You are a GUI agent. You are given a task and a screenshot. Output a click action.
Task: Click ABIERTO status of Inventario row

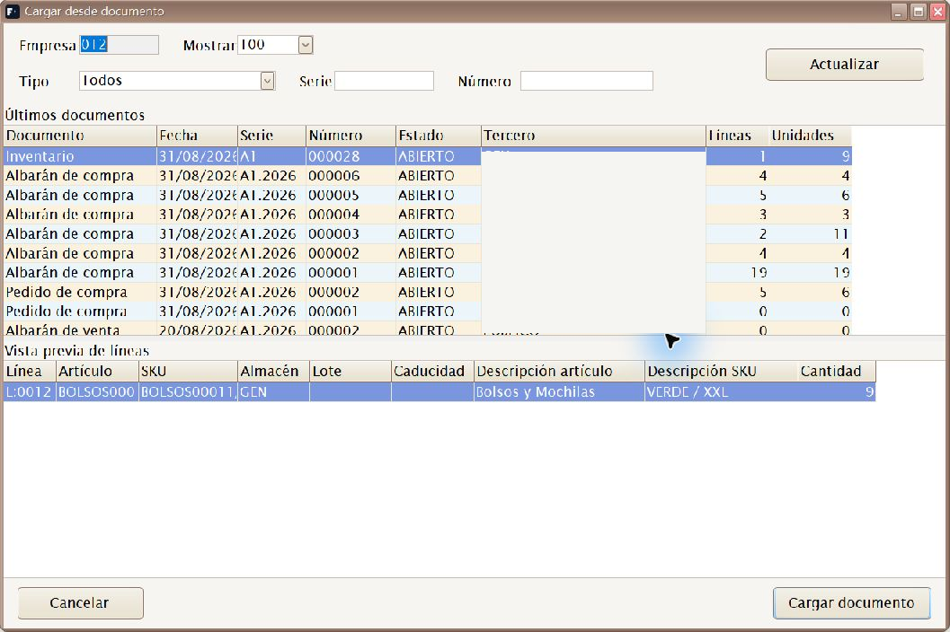click(x=439, y=156)
